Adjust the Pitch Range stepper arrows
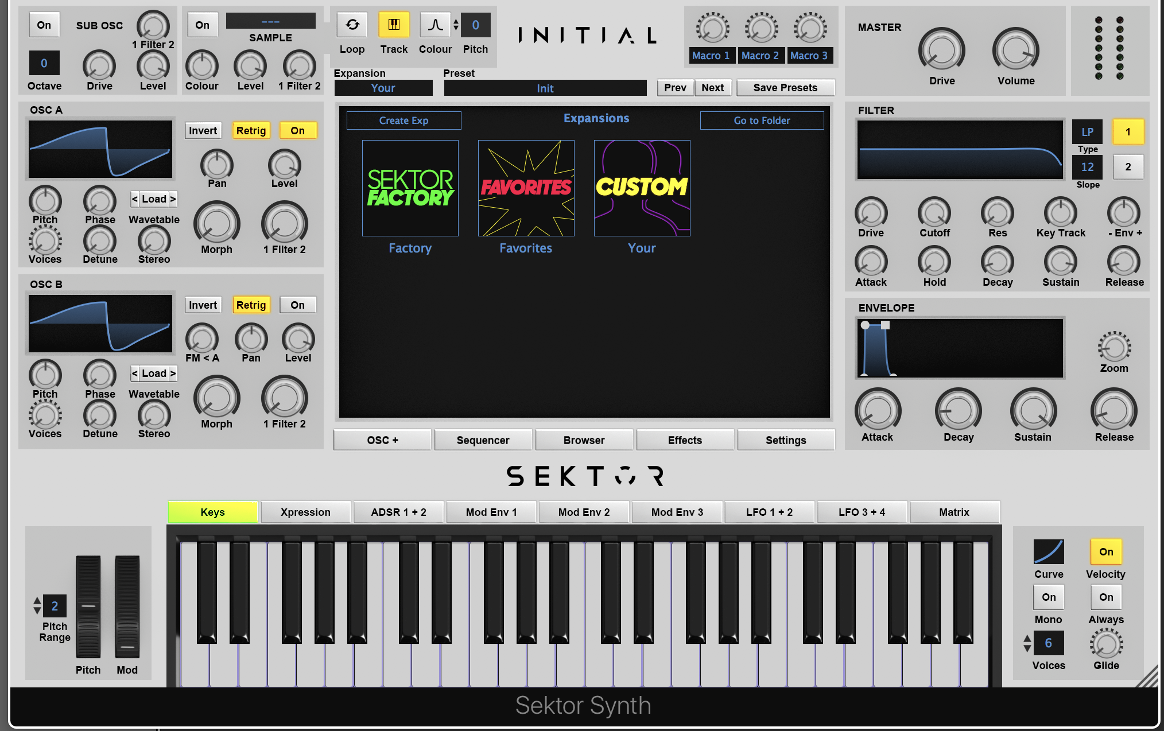 tap(37, 606)
